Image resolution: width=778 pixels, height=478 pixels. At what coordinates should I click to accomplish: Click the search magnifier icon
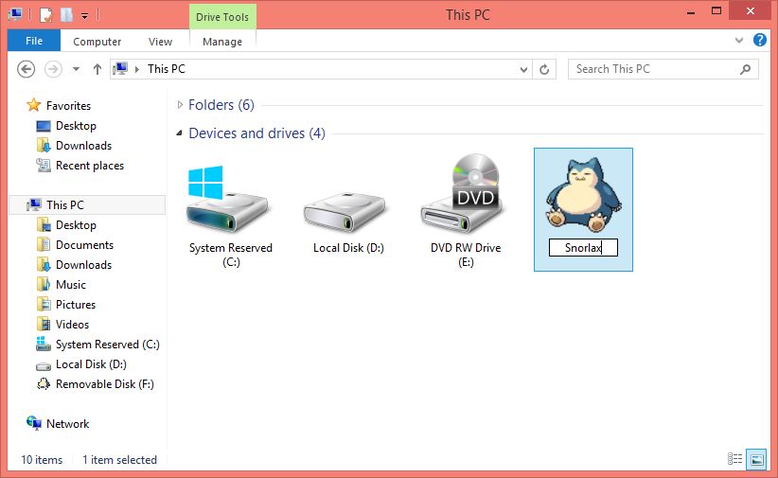pyautogui.click(x=746, y=69)
